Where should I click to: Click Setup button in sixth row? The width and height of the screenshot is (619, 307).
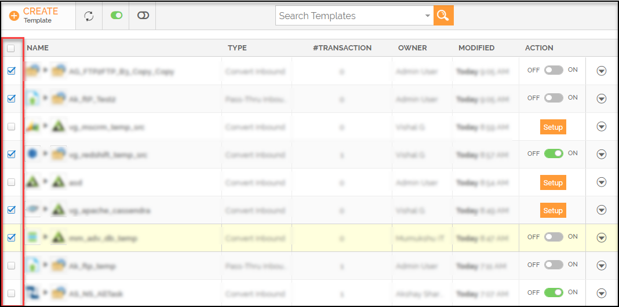553,210
